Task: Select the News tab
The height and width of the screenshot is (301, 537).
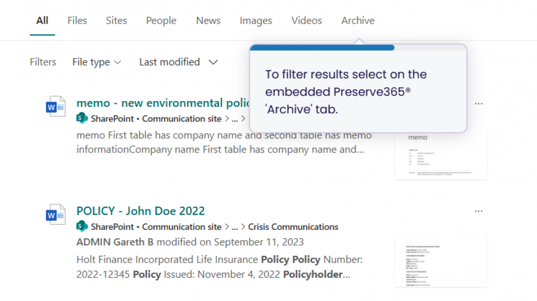Action: (208, 20)
